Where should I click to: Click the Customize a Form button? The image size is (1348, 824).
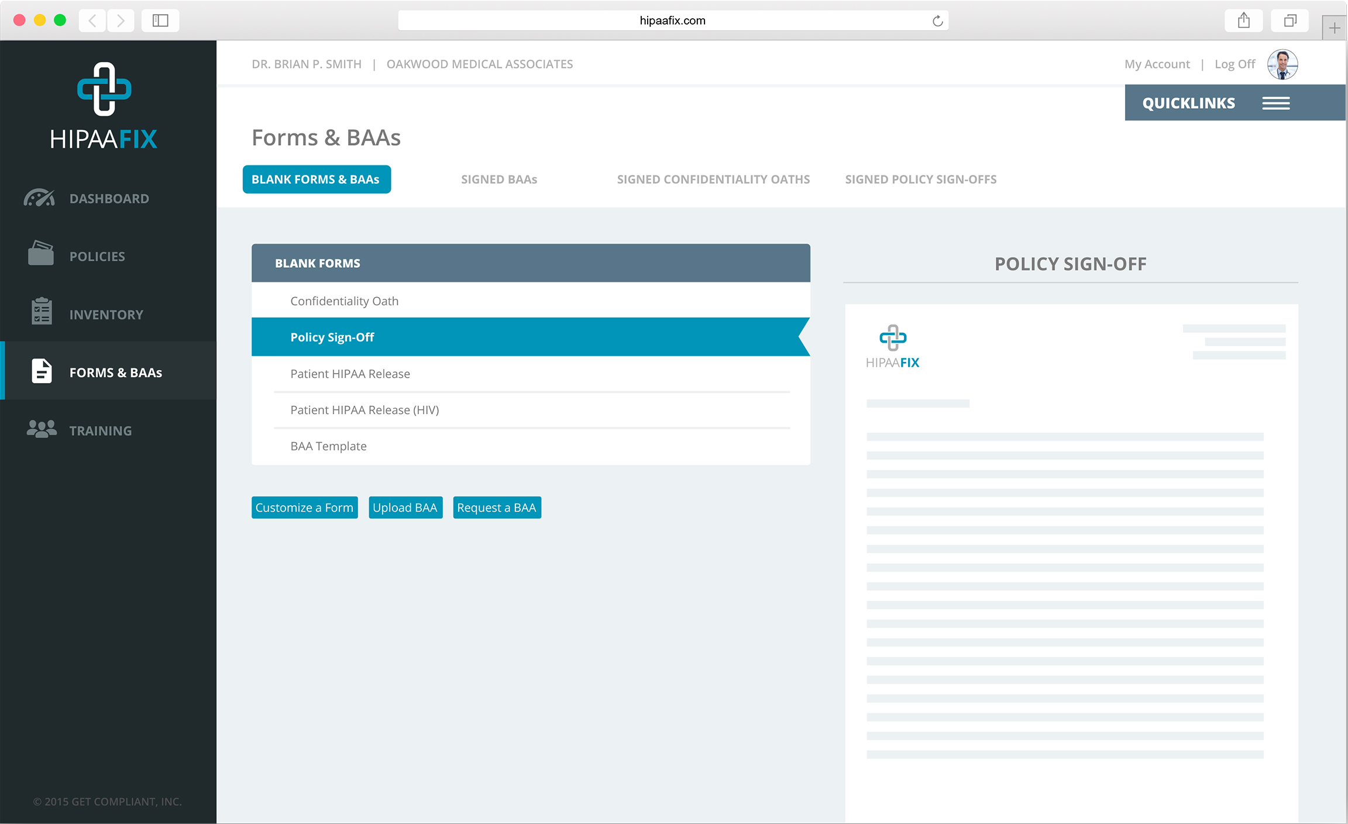tap(304, 508)
